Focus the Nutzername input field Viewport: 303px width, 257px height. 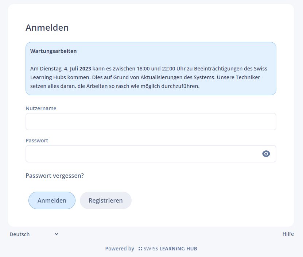tap(151, 122)
